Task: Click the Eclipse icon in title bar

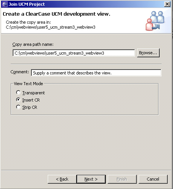Action: coord(5,4)
